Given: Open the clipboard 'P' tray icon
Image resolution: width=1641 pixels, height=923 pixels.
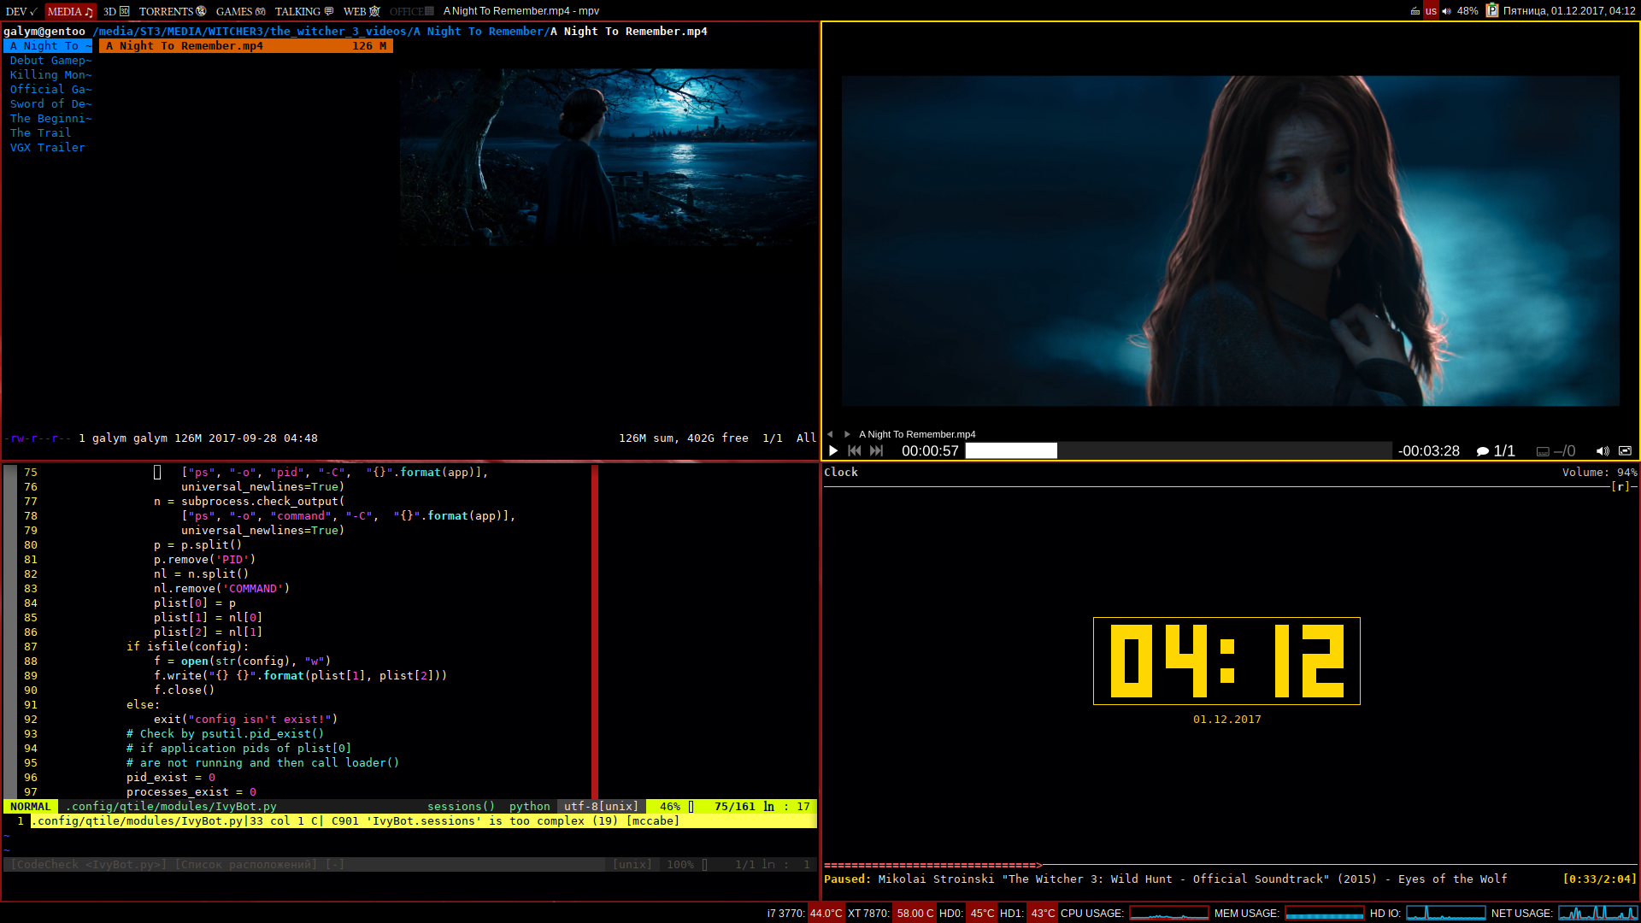Looking at the screenshot, I should pos(1491,11).
